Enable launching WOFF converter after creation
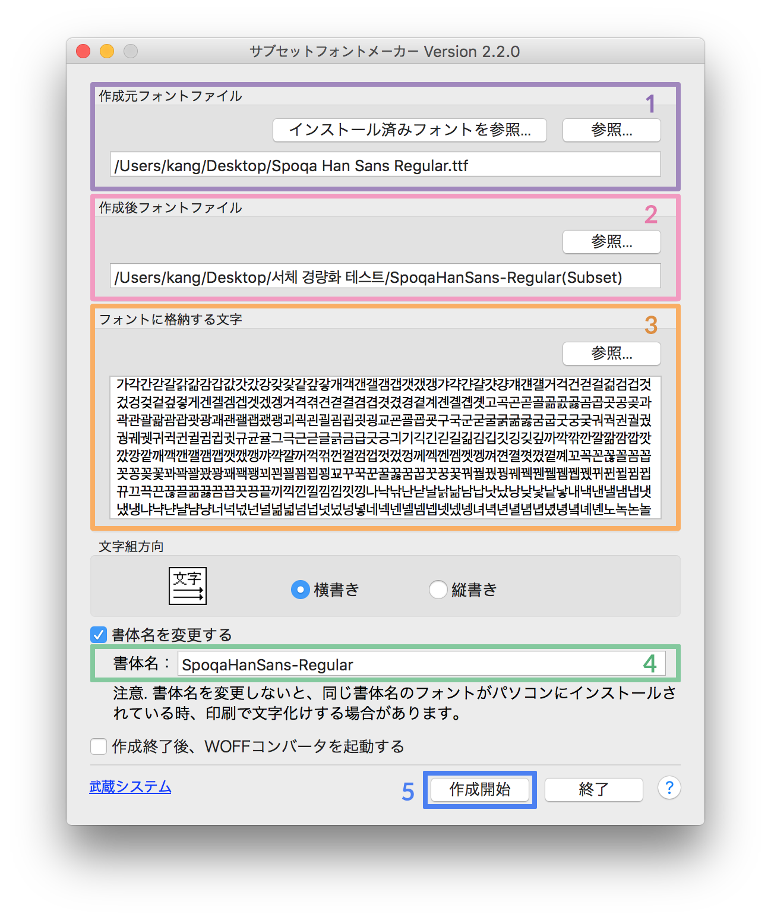The height and width of the screenshot is (920, 771). (99, 746)
